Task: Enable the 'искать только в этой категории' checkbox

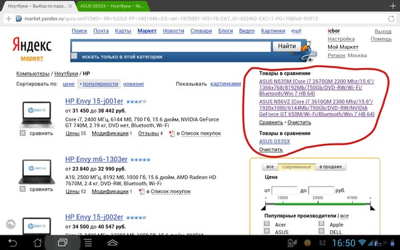Action: pos(74,56)
